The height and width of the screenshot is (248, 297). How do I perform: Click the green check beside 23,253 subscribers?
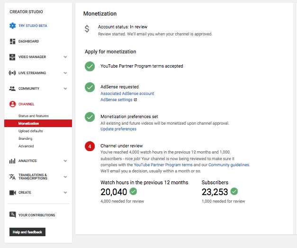tap(234, 191)
